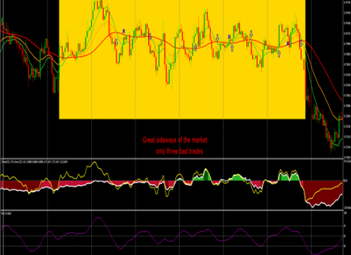Click the second down arrow signal in the yellow zone

tap(150, 37)
